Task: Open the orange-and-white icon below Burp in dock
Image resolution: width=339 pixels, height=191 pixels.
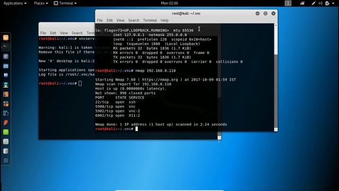Action: tap(6, 104)
